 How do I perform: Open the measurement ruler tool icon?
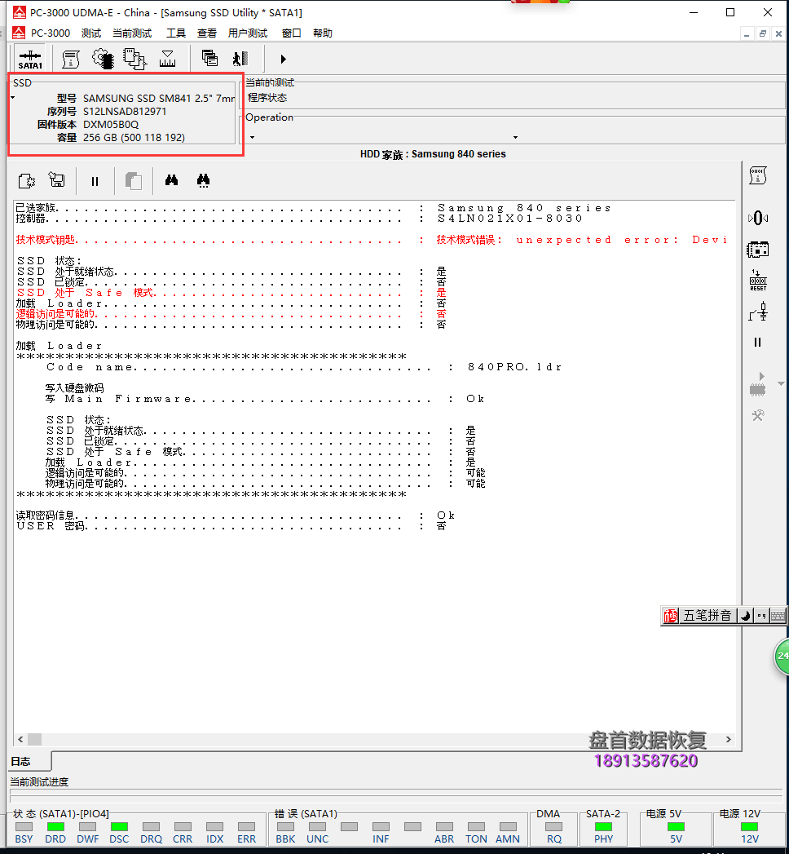click(167, 59)
